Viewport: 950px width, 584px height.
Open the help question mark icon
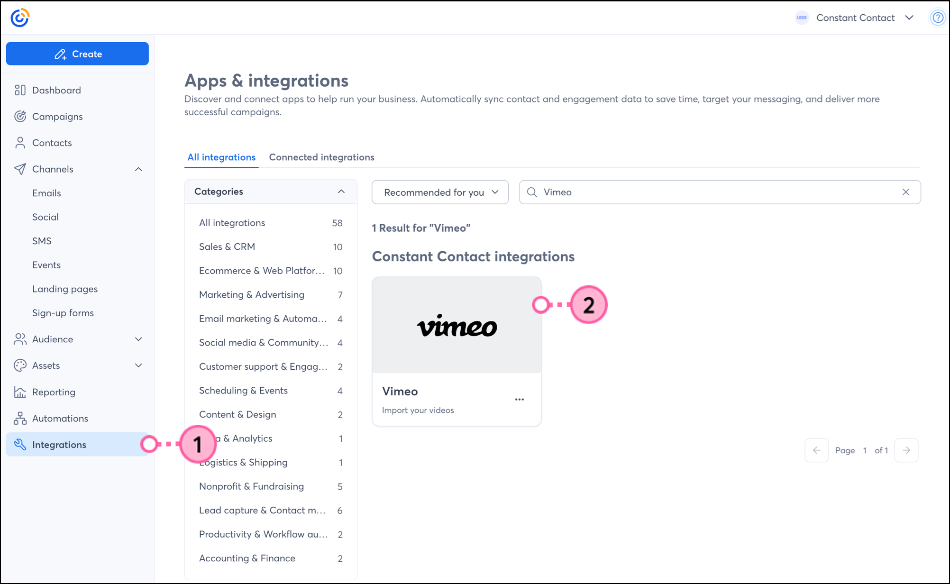(937, 18)
